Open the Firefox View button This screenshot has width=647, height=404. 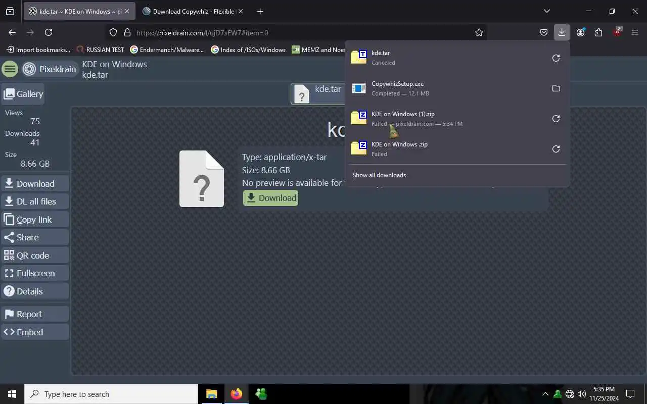point(10,11)
